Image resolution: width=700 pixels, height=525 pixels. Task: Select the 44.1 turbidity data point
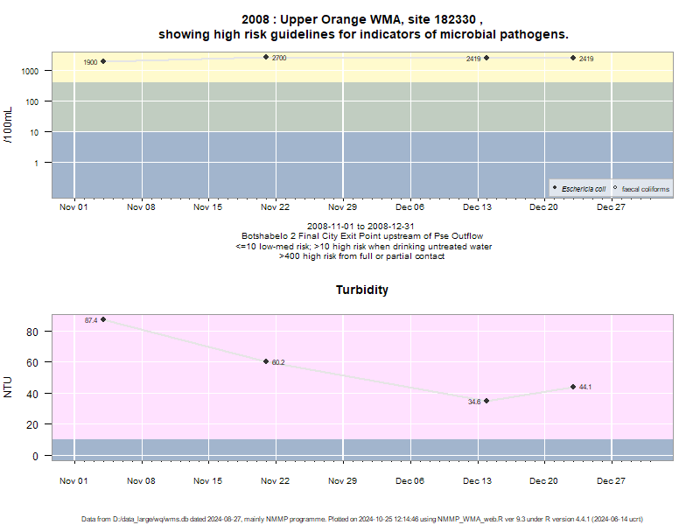pos(573,387)
